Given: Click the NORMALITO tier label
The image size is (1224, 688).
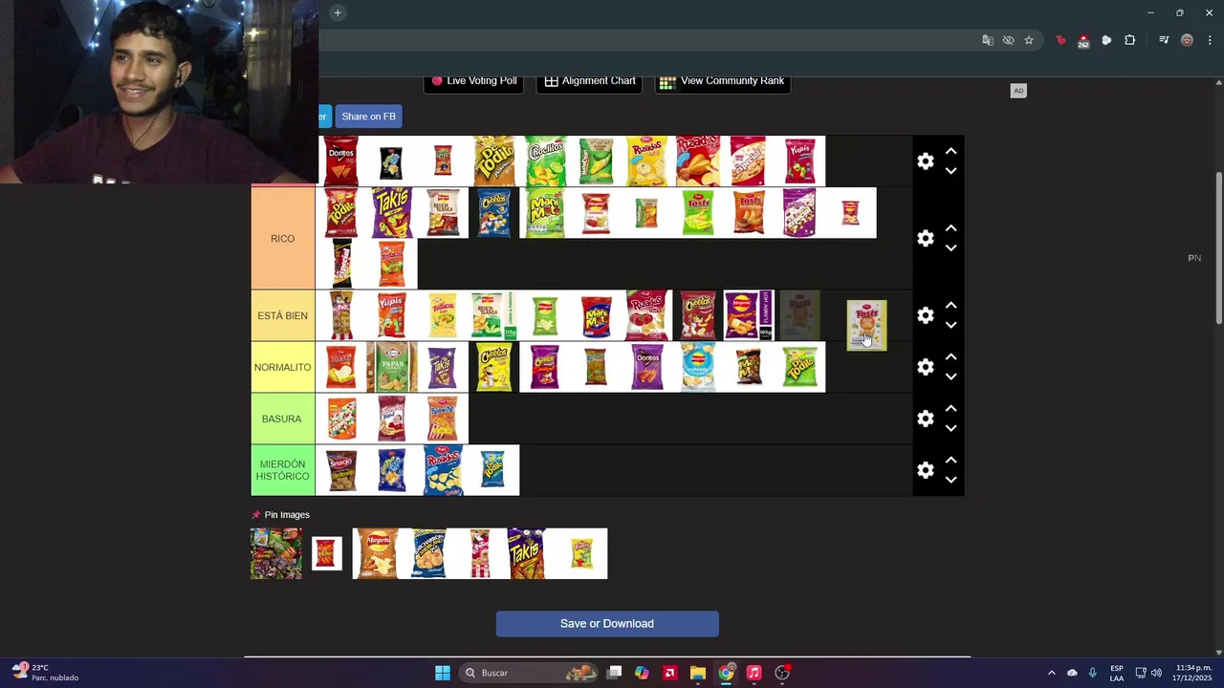Looking at the screenshot, I should point(282,367).
